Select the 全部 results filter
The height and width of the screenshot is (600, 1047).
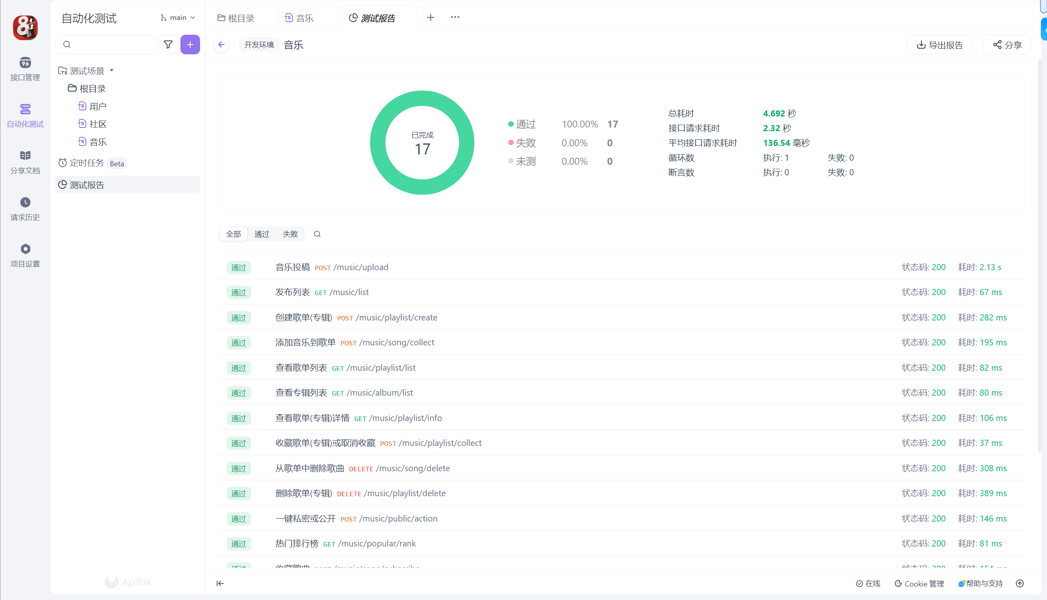click(233, 234)
